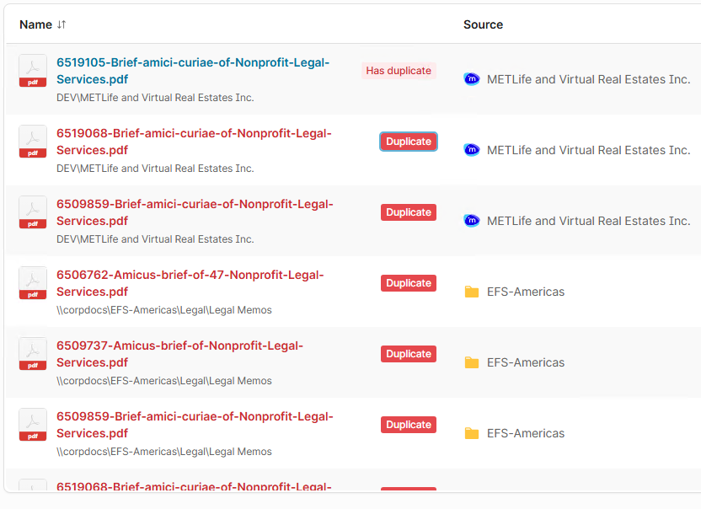The image size is (701, 509).
Task: Click the PDF icon for file 6519105
Action: point(33,71)
